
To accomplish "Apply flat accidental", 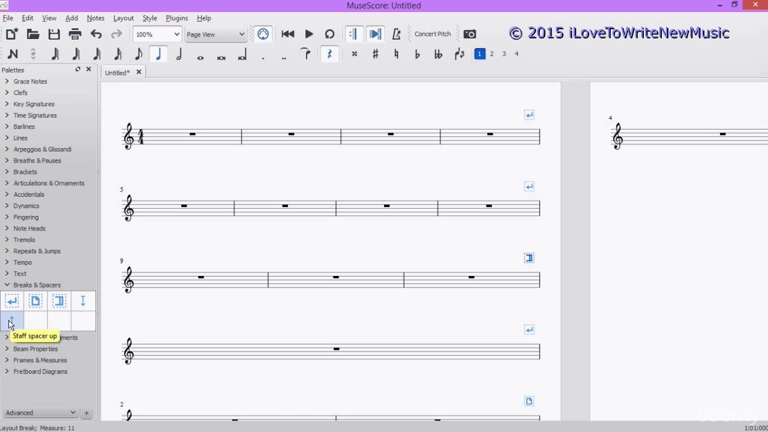I will click(x=418, y=55).
